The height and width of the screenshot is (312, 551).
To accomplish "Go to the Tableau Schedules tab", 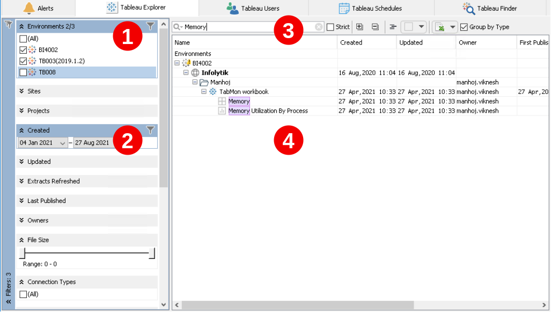I will (370, 8).
